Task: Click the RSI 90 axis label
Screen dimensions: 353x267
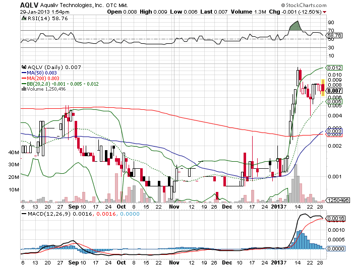Action: click(x=331, y=23)
